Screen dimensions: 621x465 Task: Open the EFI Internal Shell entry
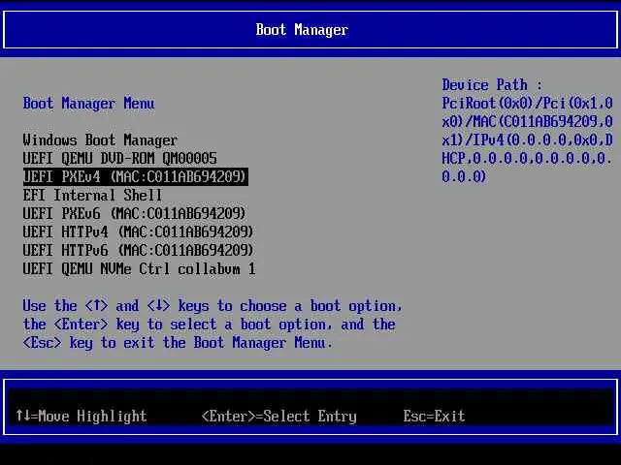pyautogui.click(x=92, y=196)
